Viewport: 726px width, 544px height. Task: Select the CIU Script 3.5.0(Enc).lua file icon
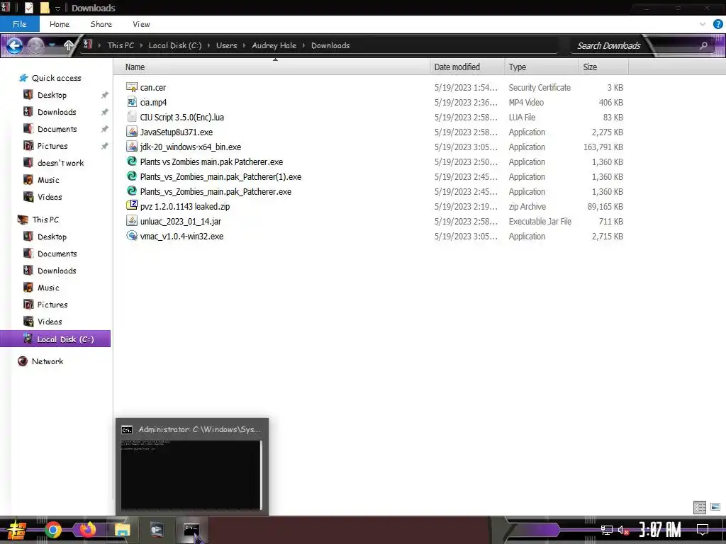(x=132, y=117)
